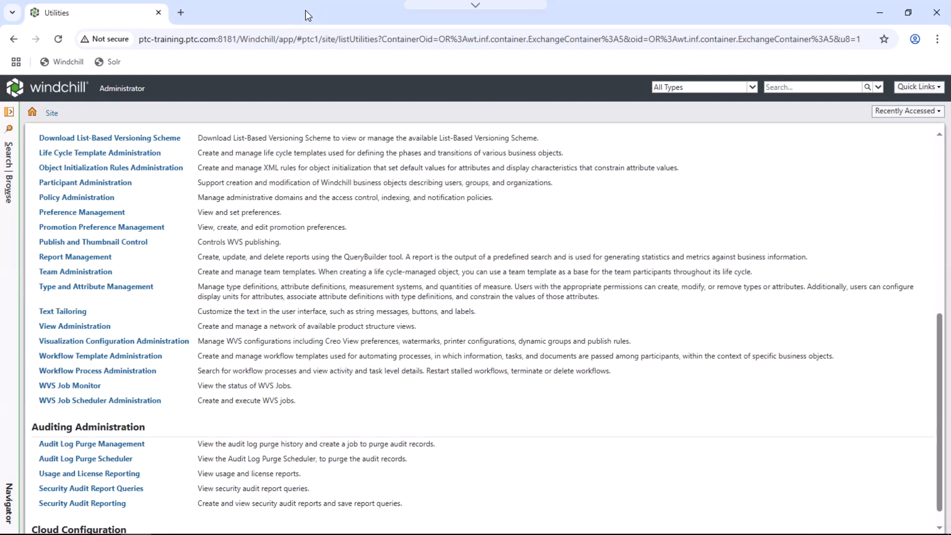Open Chrome profile icon
This screenshot has width=951, height=535.
(x=915, y=39)
